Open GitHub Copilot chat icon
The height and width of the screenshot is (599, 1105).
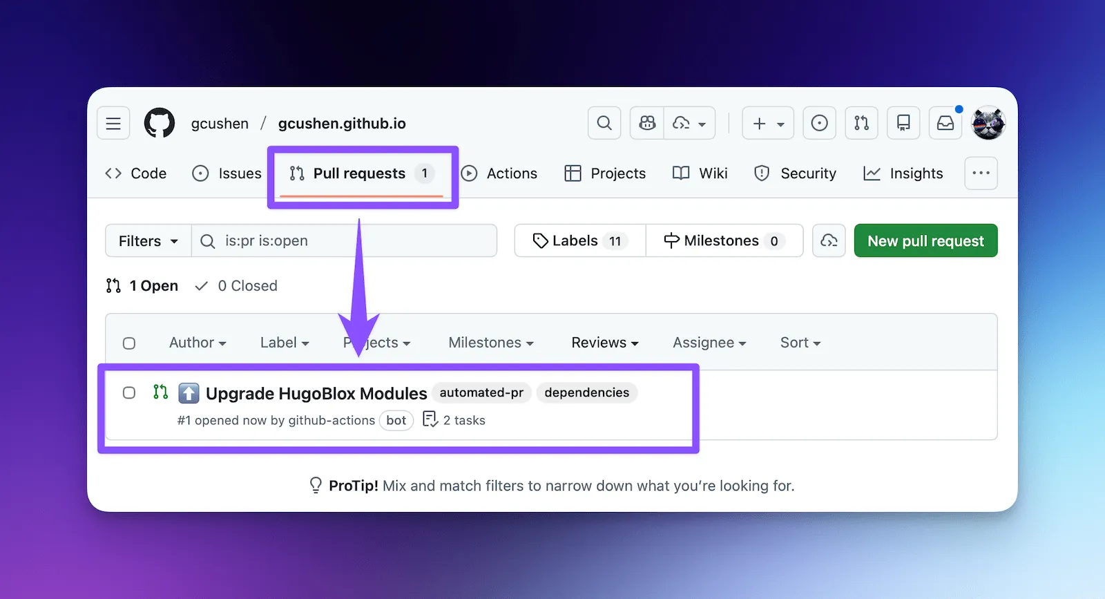point(647,123)
